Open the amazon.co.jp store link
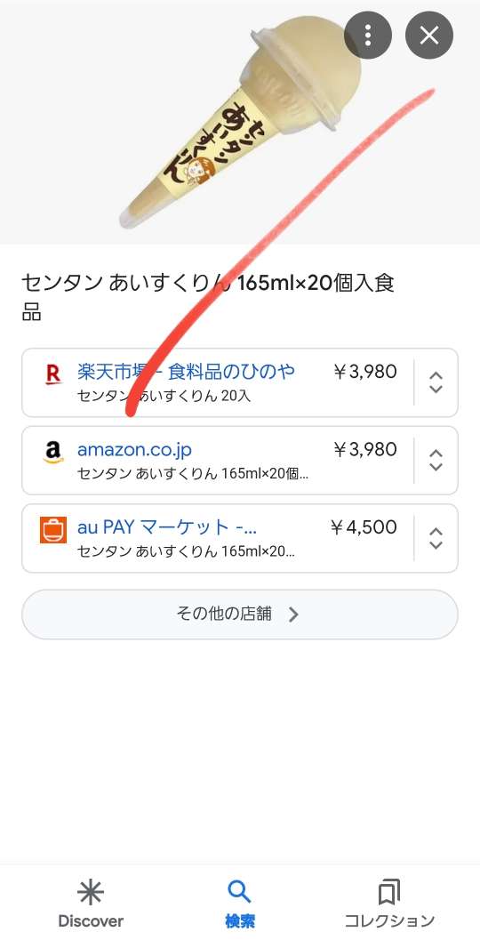Image resolution: width=480 pixels, height=940 pixels. pyautogui.click(x=134, y=450)
